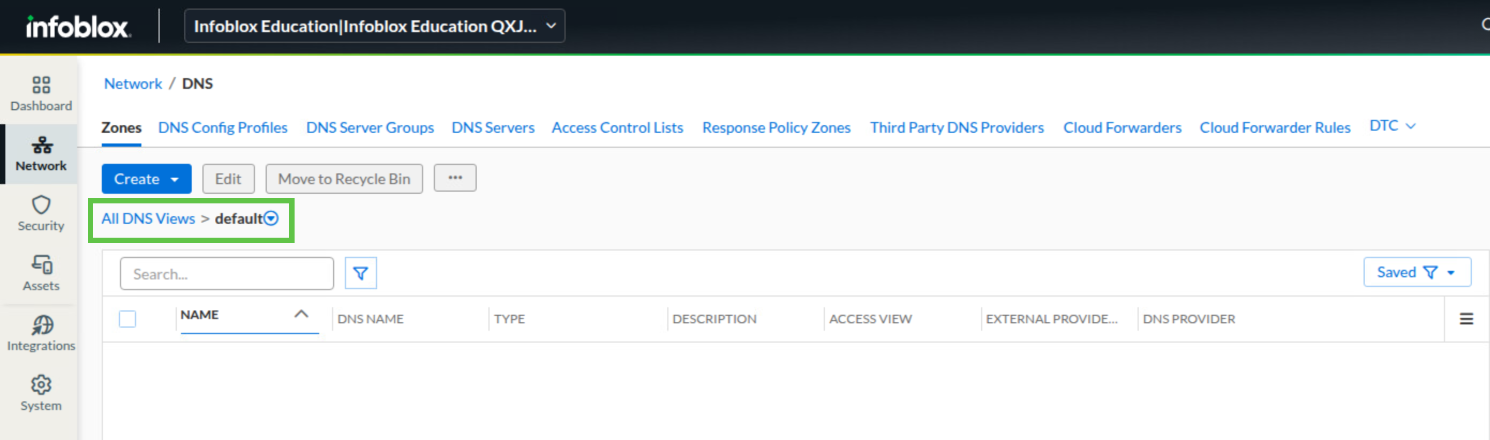Screen dimensions: 1490x440
Task: Switch to DNS Config Profiles tab
Action: tap(223, 127)
